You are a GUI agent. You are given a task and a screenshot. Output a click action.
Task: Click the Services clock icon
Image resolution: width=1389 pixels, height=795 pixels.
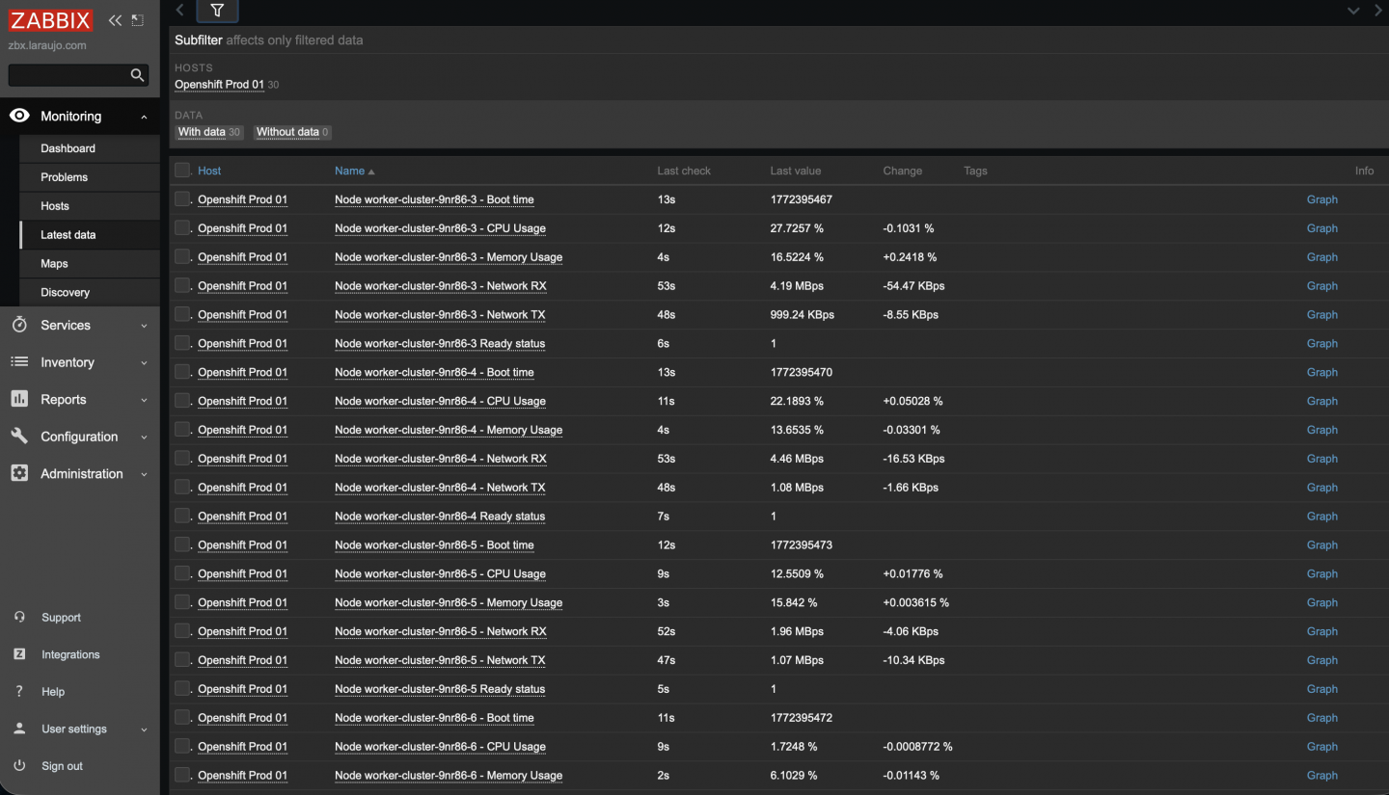(x=19, y=325)
